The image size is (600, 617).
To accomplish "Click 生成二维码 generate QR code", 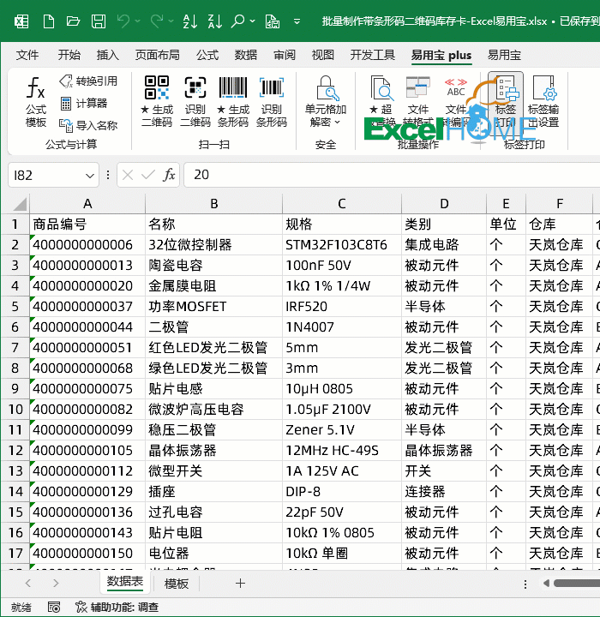I will pyautogui.click(x=157, y=101).
